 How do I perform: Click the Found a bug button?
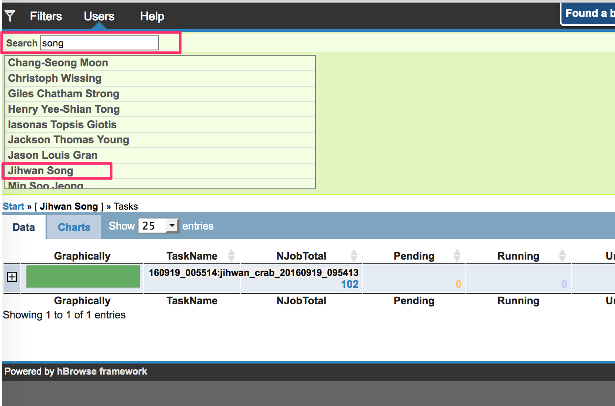pyautogui.click(x=588, y=14)
